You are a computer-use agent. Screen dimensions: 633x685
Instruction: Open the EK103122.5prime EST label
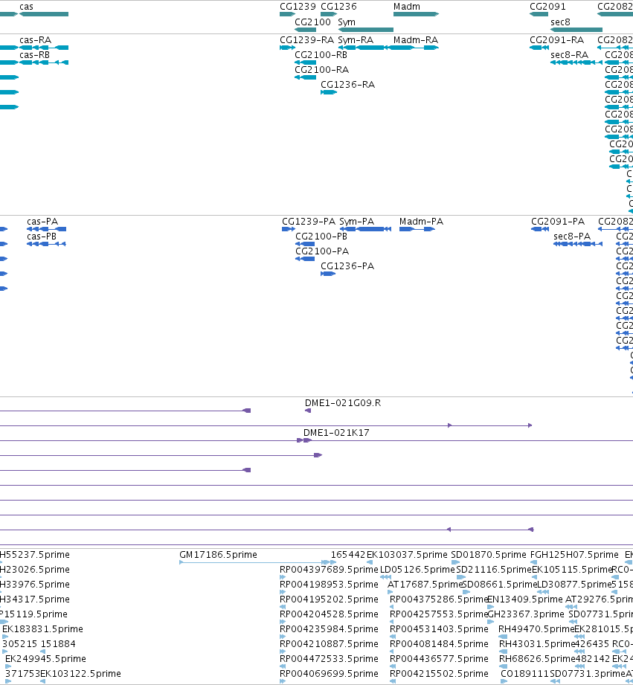(81, 674)
